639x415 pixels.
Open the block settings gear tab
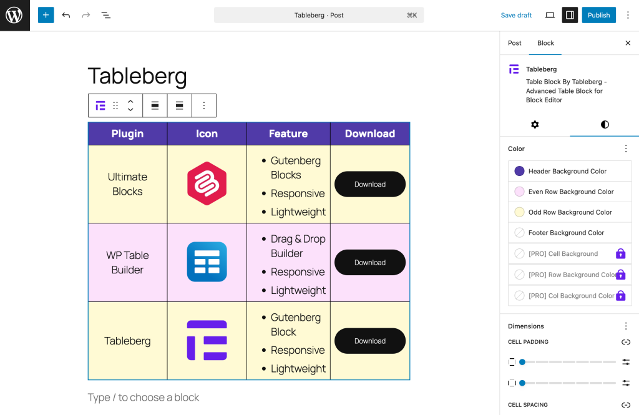(535, 124)
